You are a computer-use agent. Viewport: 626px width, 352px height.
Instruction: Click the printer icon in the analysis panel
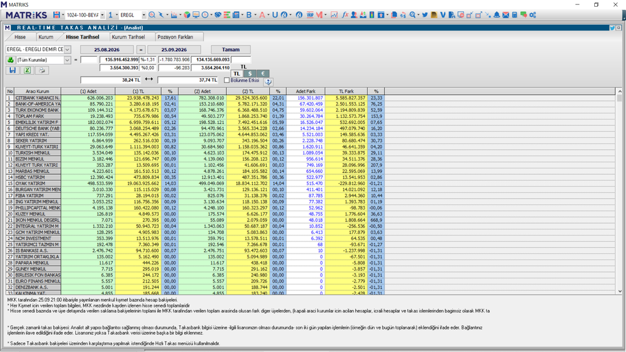[42, 70]
